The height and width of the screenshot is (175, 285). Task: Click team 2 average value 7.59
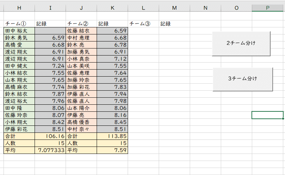tap(112, 150)
